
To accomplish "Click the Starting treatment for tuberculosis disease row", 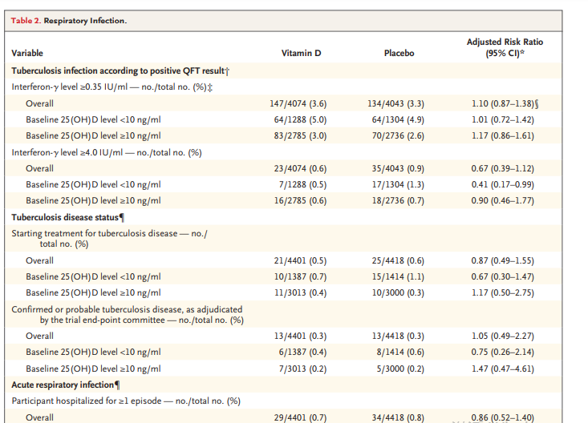I will point(283,238).
